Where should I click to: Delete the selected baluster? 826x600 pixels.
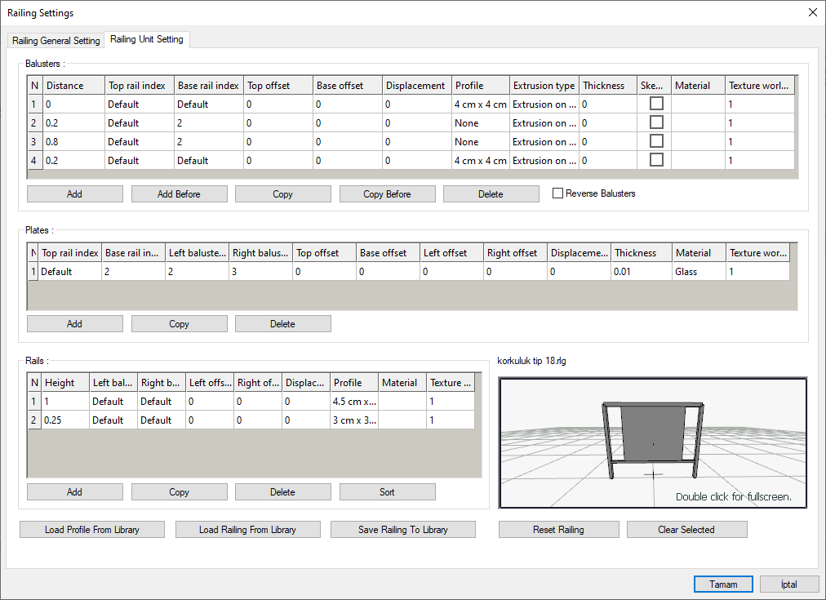491,194
